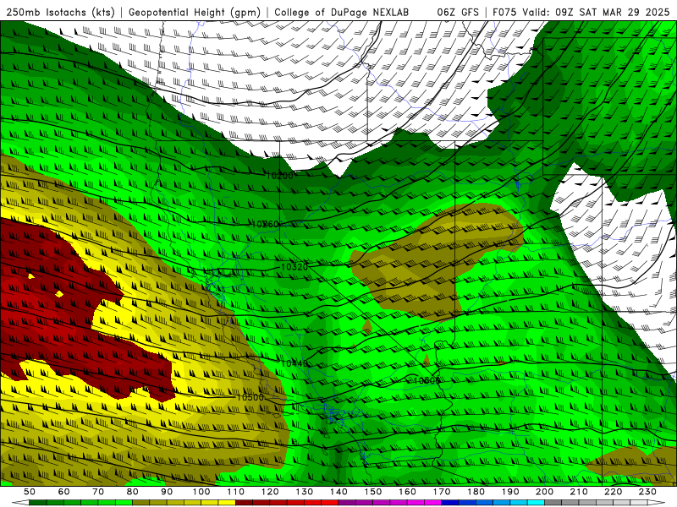Pick the brightest cyan swatch in legend bar
The image size is (677, 507).
(x=536, y=502)
